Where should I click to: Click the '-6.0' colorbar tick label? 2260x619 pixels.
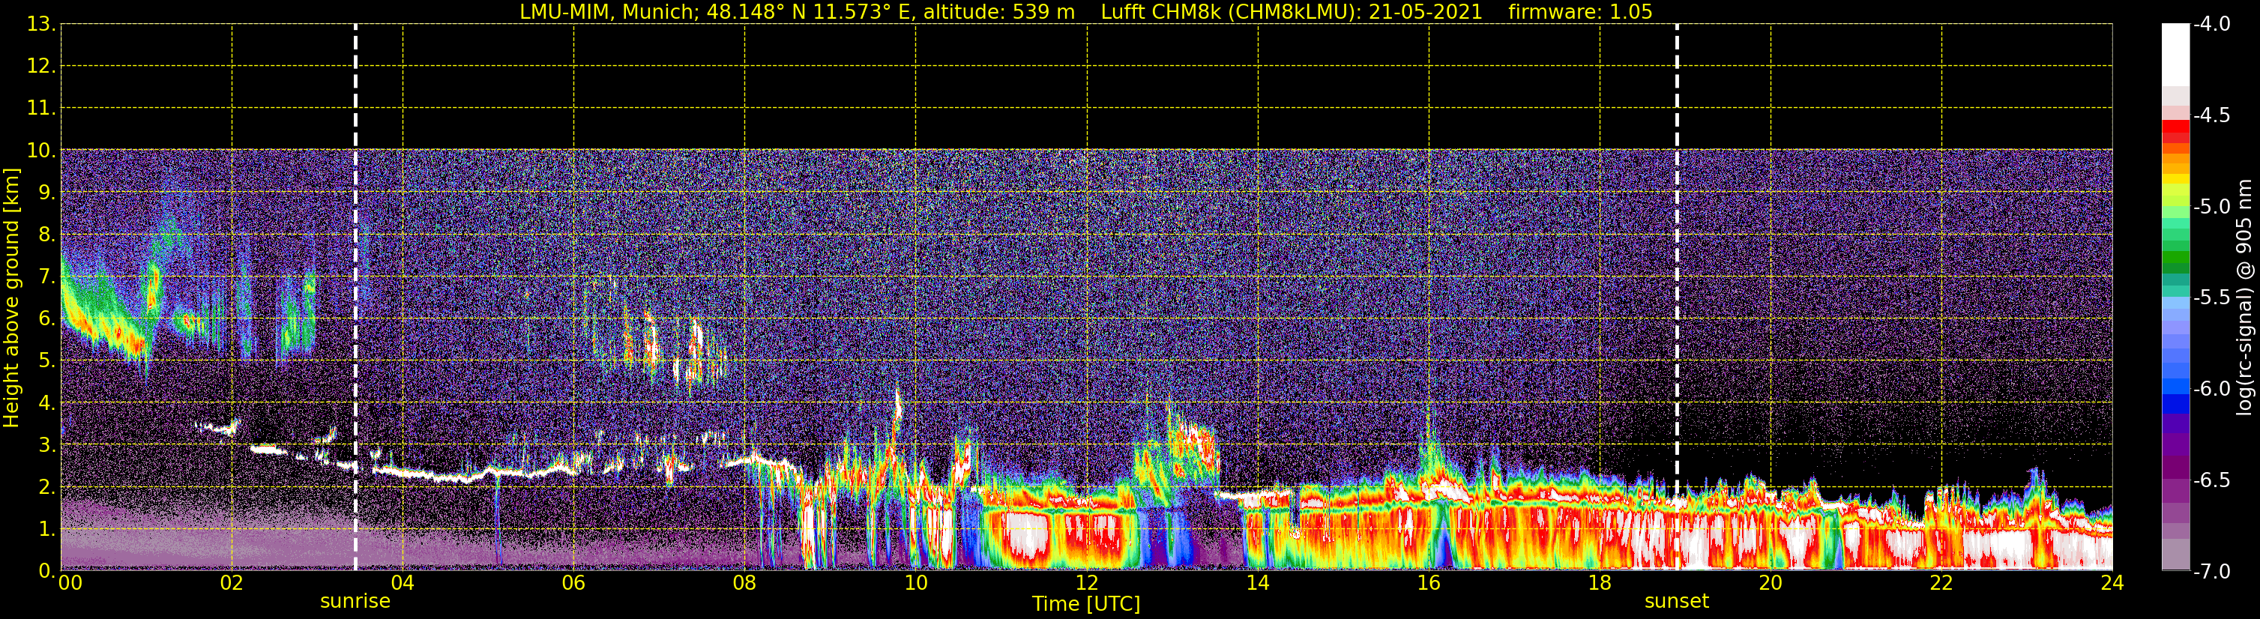coord(2212,388)
